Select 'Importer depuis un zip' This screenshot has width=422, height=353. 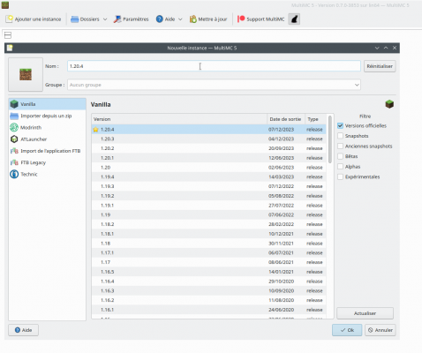point(47,116)
